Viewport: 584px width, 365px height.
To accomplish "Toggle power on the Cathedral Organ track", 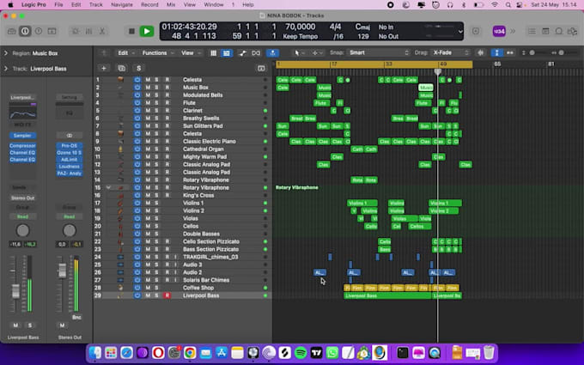I will point(137,149).
